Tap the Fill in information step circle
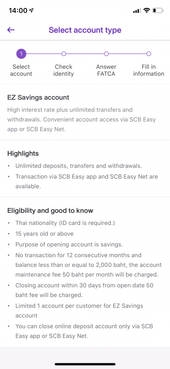This screenshot has height=369, width=170. [149, 54]
